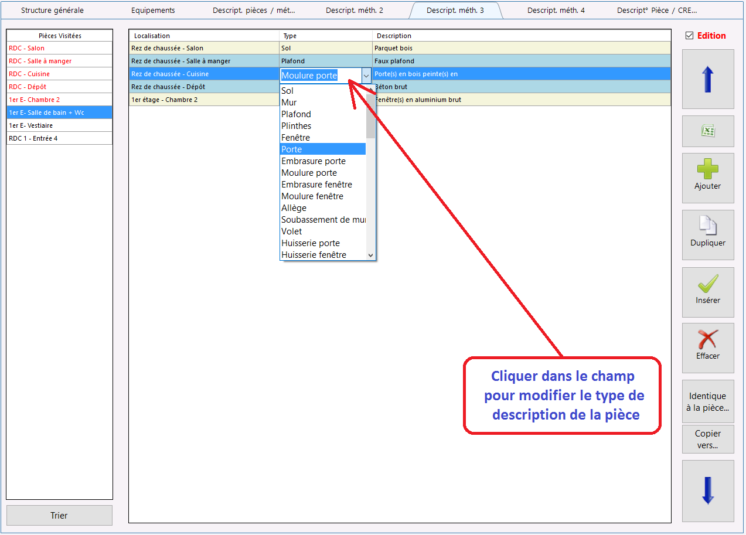The image size is (746, 535).
Task: Open the Structure générale tab
Action: (52, 11)
